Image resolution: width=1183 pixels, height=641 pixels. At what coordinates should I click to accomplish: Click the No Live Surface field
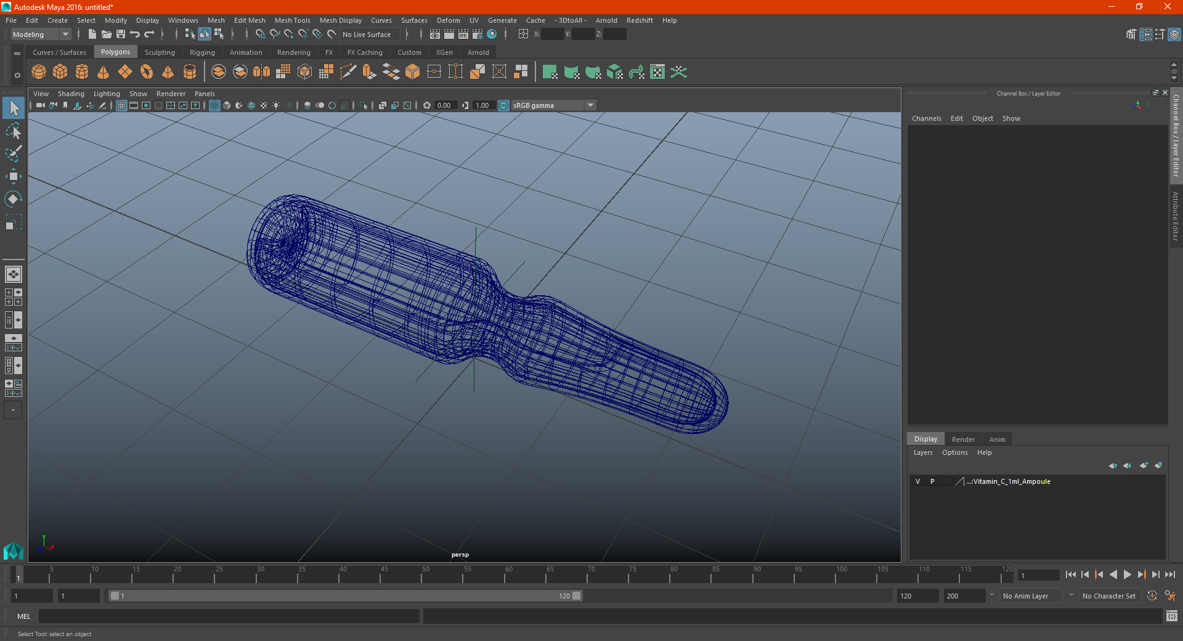370,35
